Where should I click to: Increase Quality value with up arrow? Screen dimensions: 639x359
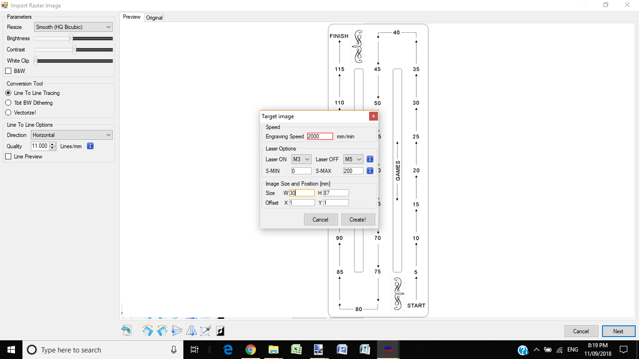(x=52, y=144)
